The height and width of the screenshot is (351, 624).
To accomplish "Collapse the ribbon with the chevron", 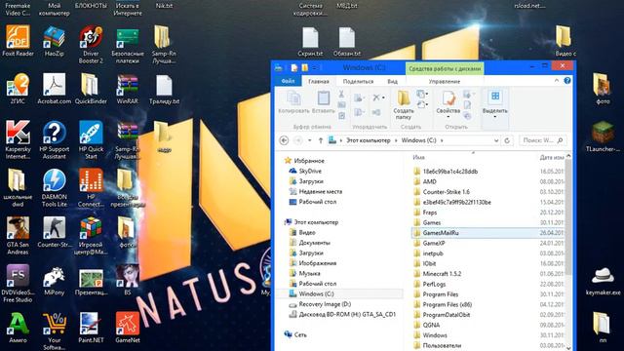I will [557, 81].
